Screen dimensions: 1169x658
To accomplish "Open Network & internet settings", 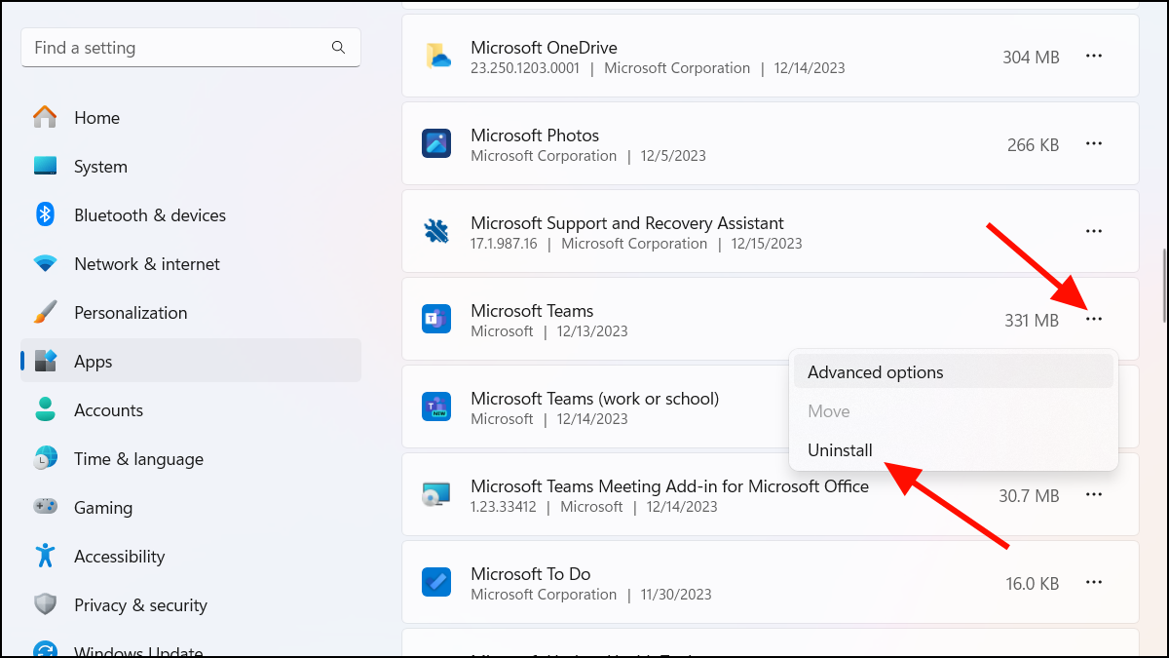I will tap(191, 264).
